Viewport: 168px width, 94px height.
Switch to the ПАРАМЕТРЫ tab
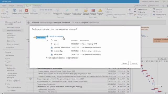37,6
